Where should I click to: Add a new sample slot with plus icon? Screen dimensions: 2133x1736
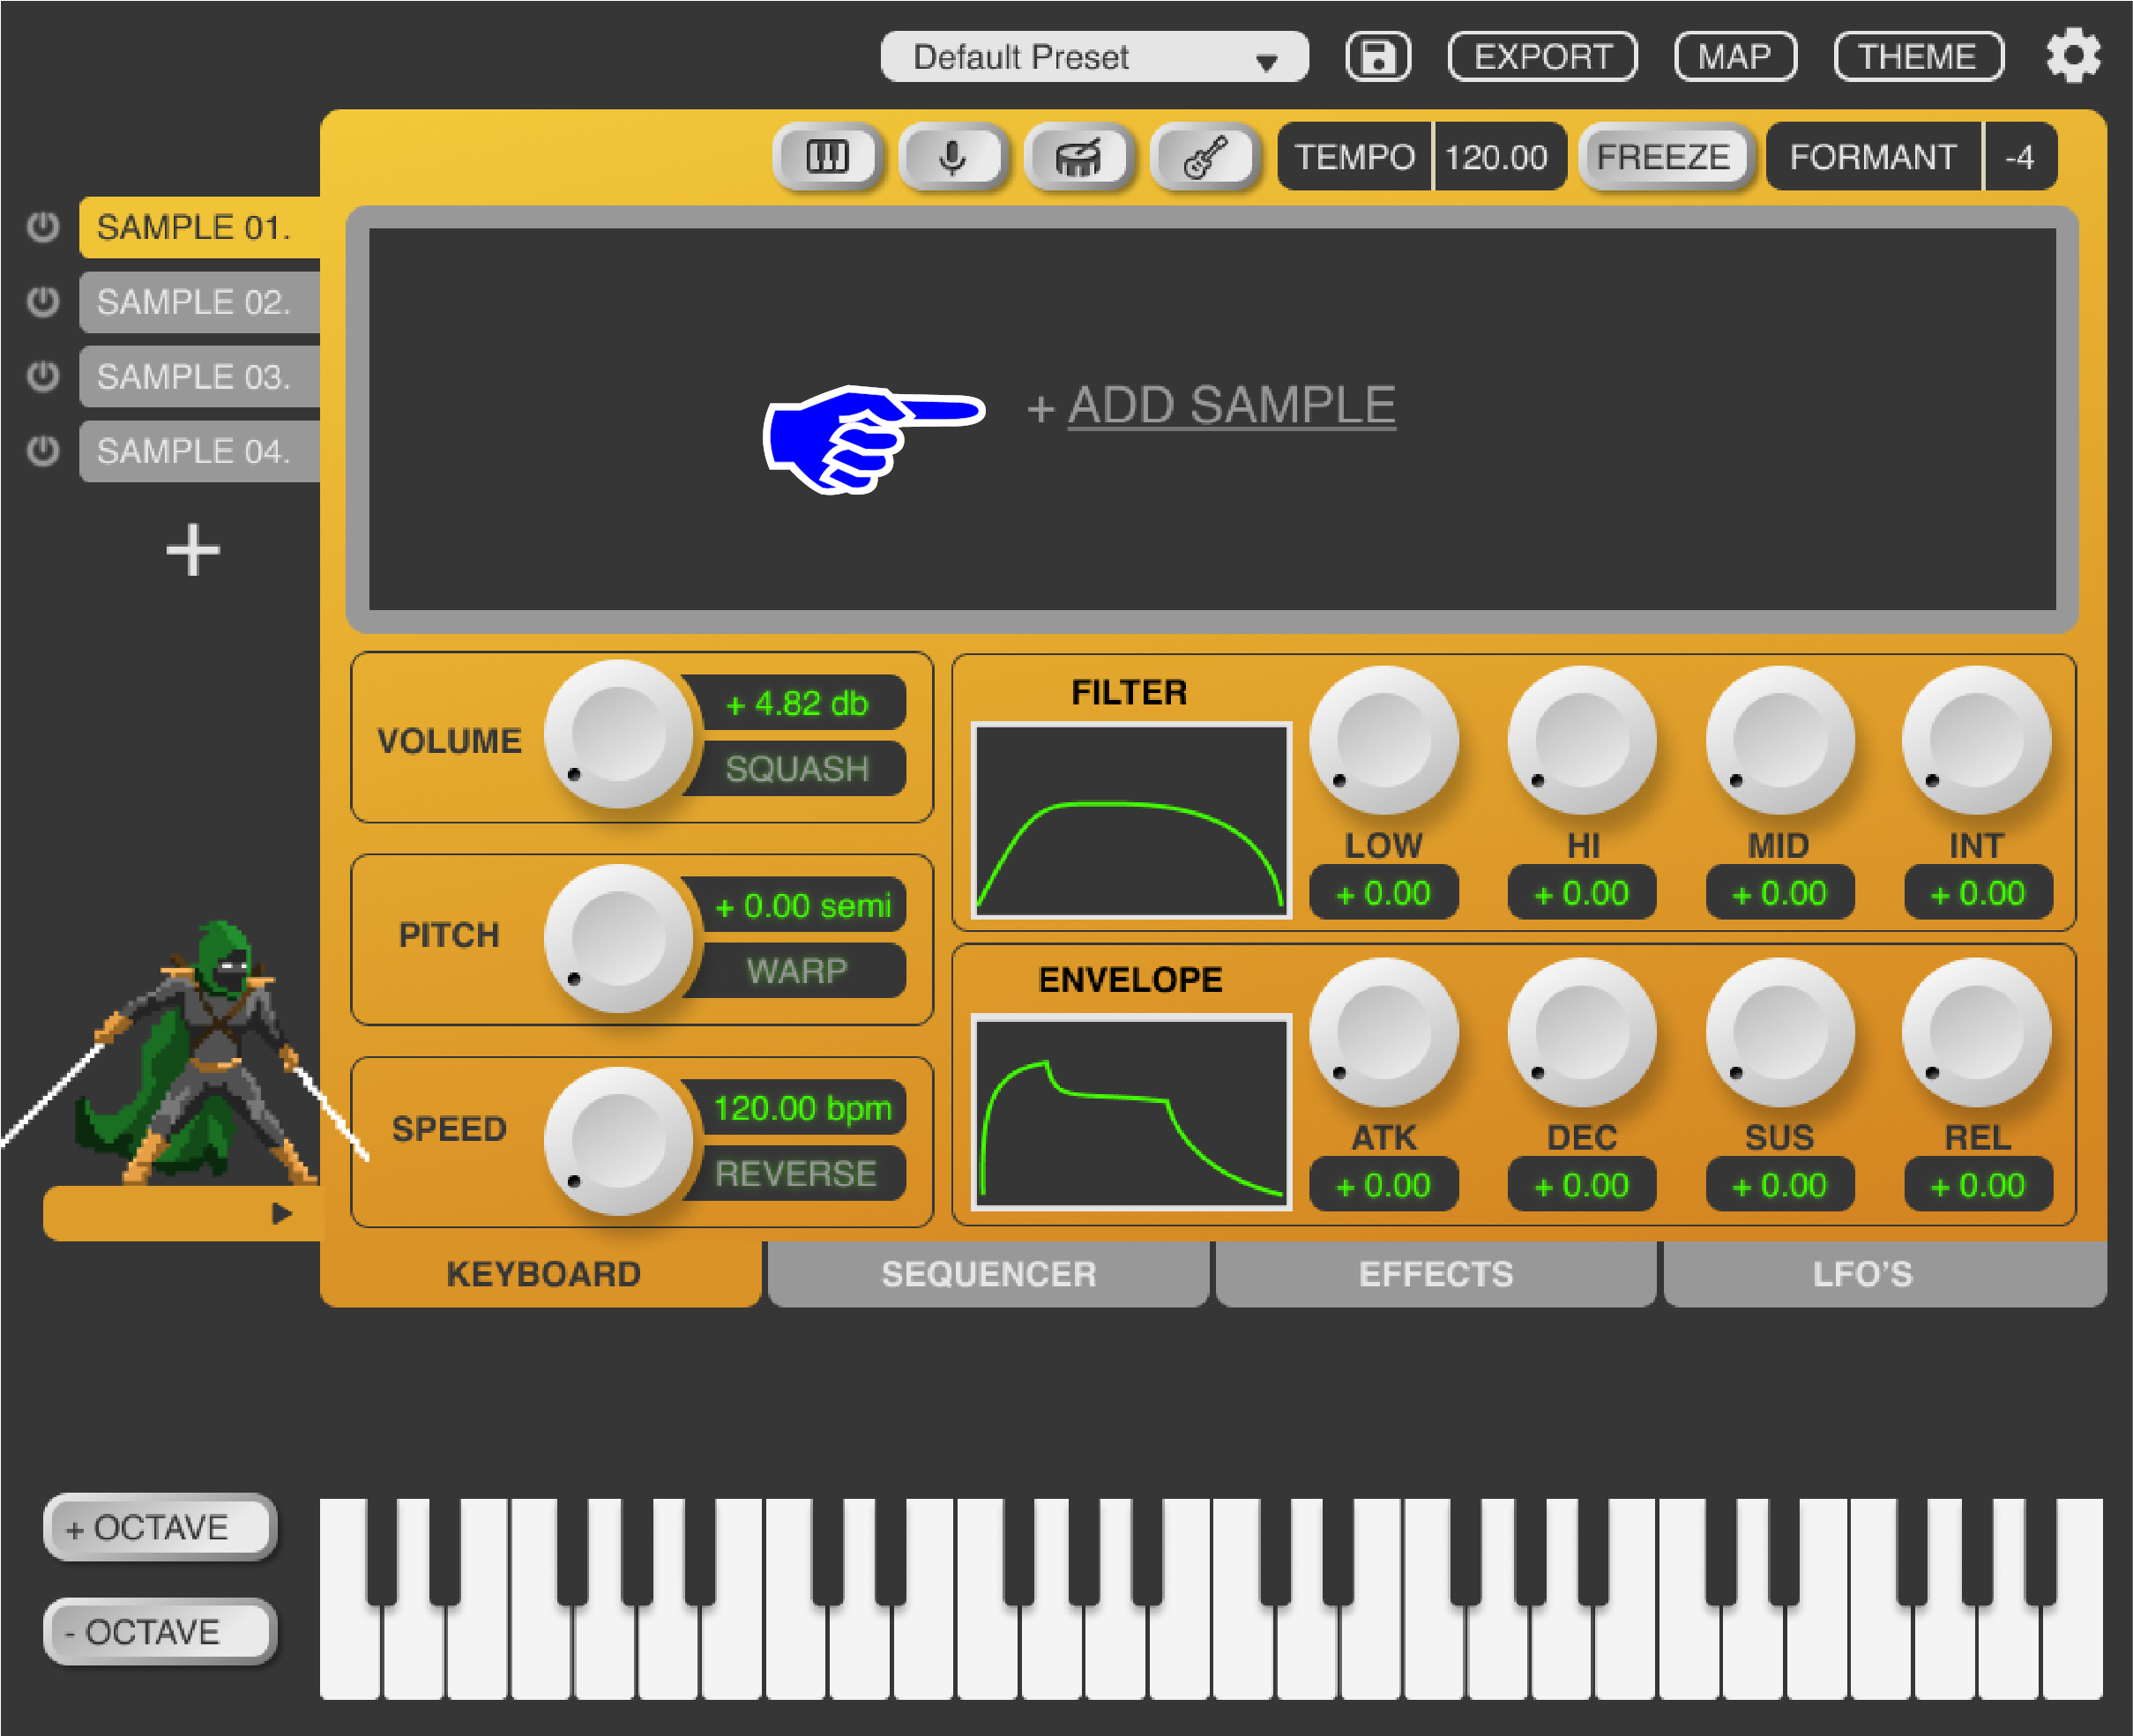click(192, 550)
